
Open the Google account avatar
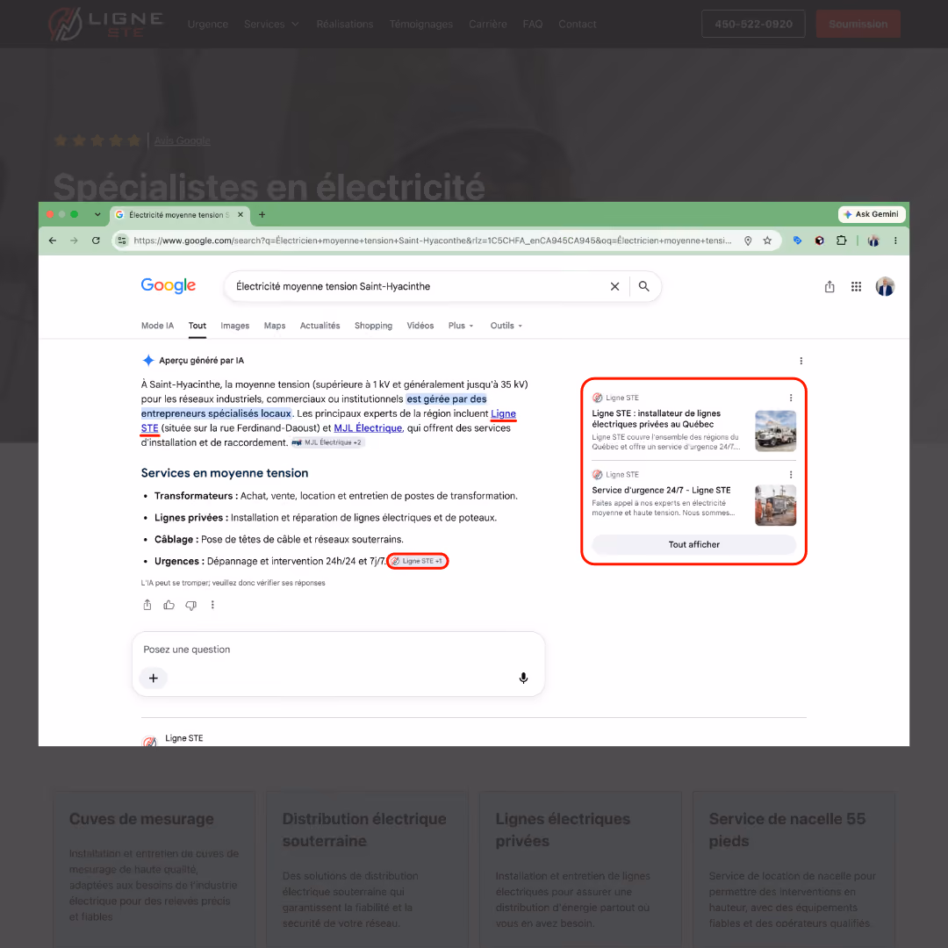885,286
